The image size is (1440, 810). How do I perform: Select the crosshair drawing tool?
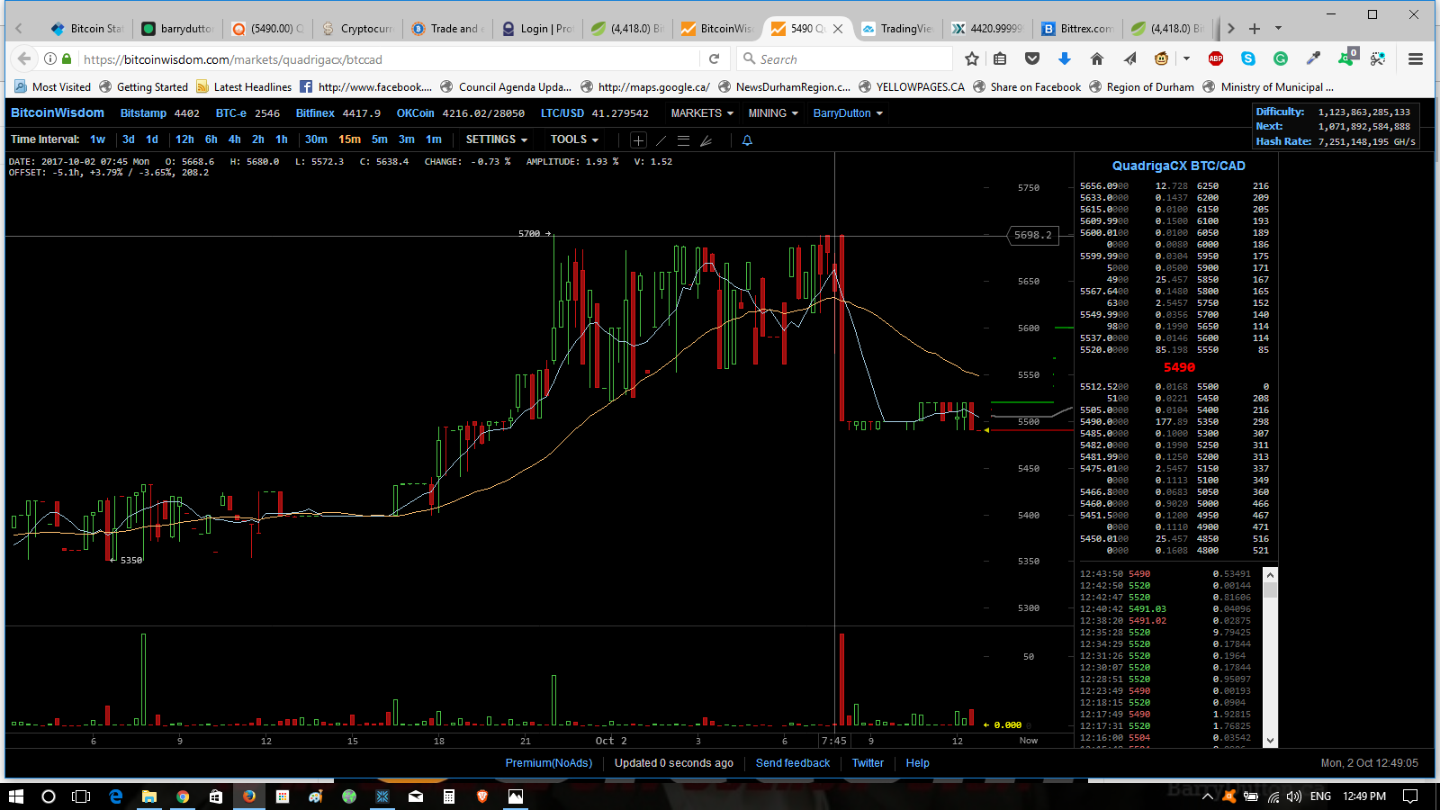(638, 140)
